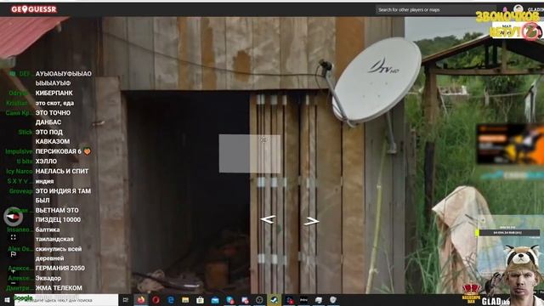
Task: Open notifications bell in the GeoGuessr header
Action: click(x=505, y=9)
